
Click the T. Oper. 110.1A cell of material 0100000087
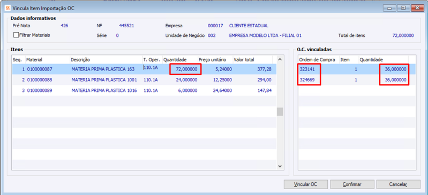[x=151, y=68]
